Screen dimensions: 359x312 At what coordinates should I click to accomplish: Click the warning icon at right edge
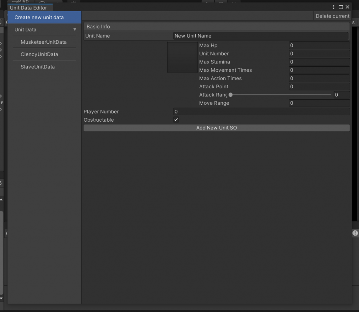tap(355, 233)
